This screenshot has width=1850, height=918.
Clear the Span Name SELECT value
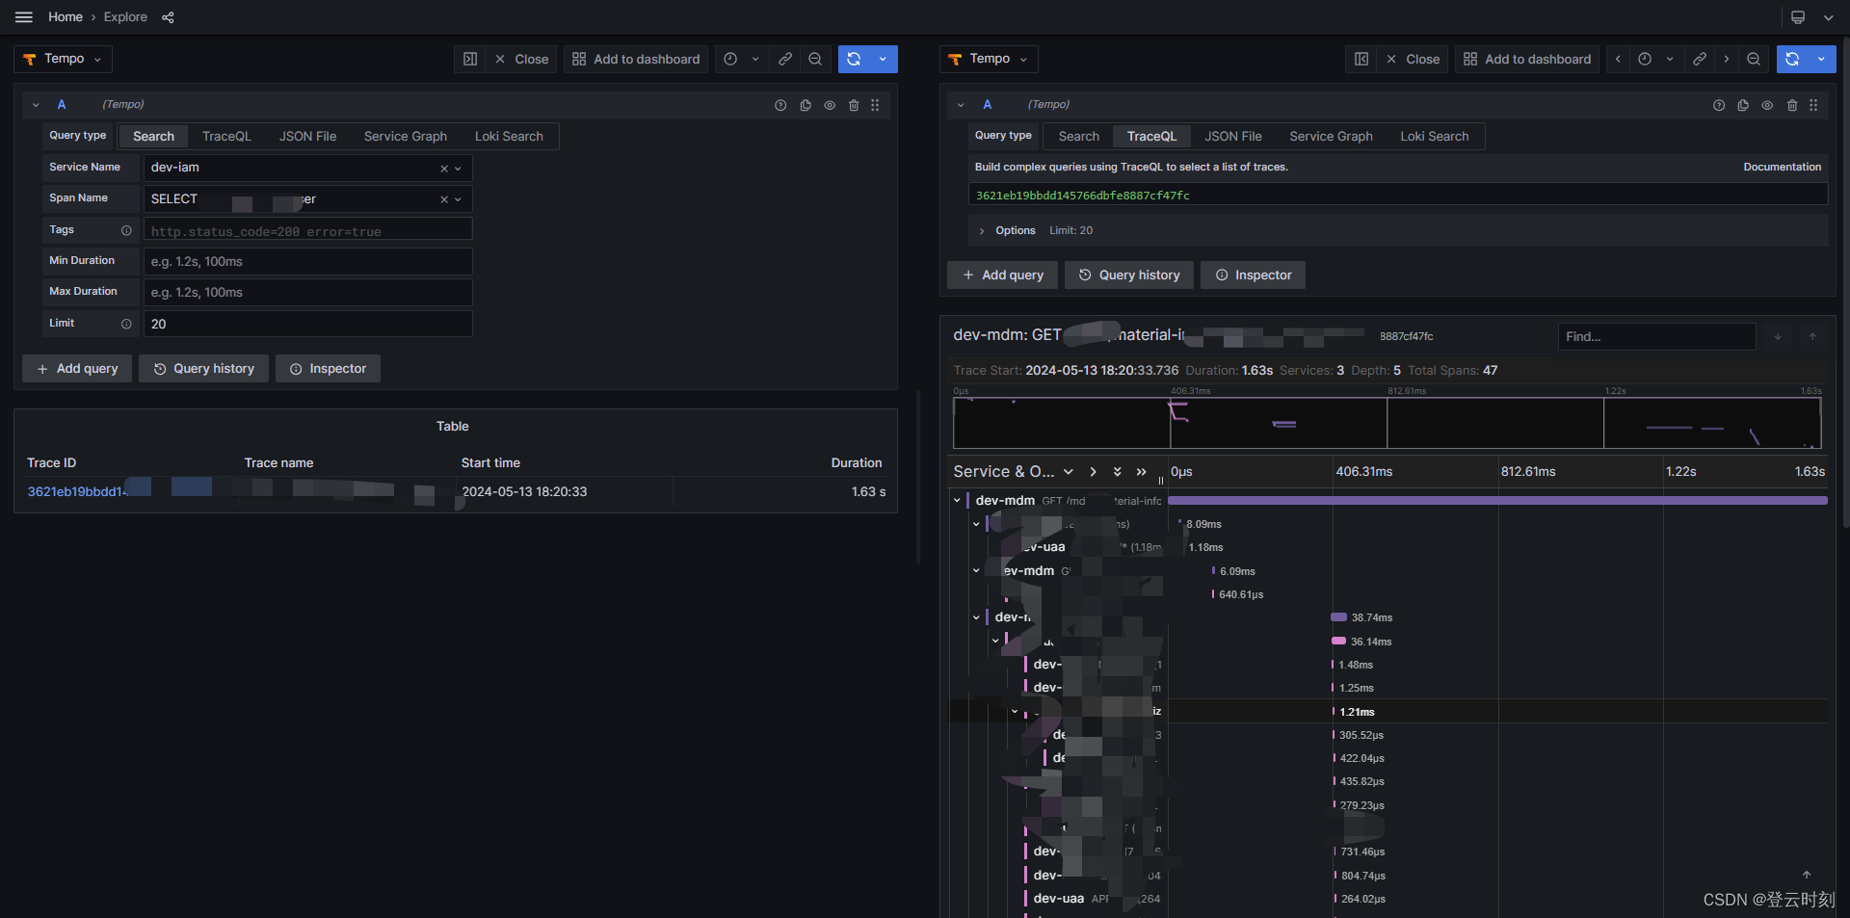444,199
